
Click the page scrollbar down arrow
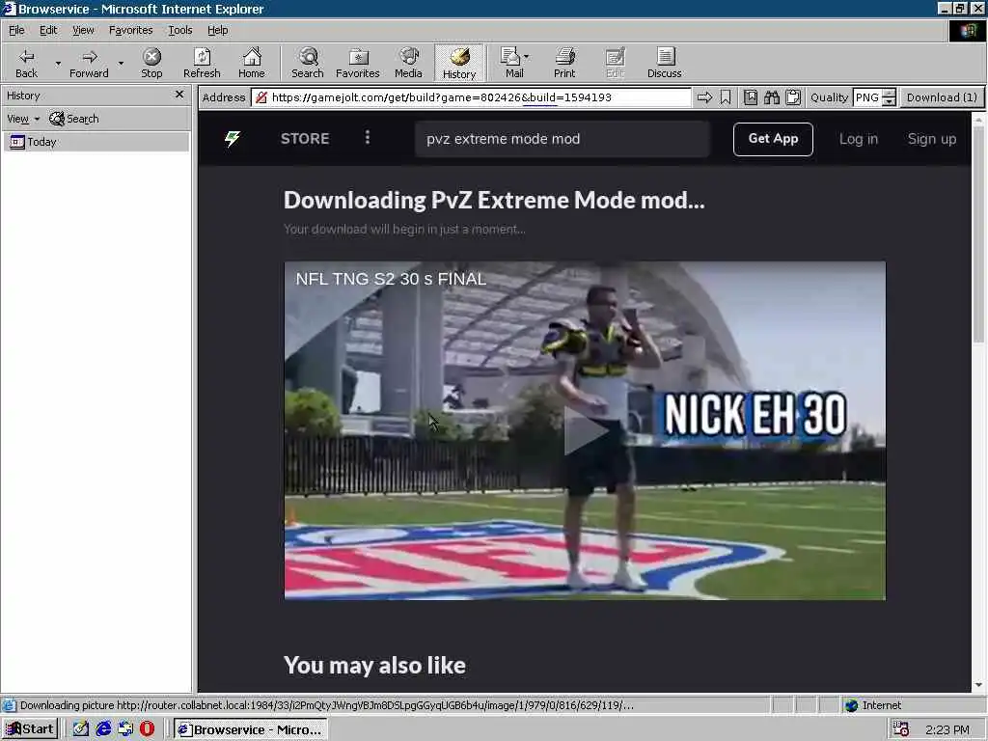tap(978, 685)
